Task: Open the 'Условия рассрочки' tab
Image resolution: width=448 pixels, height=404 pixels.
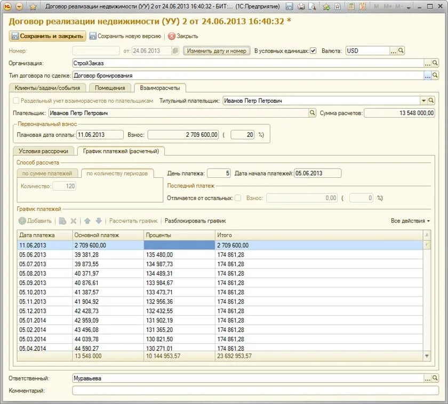Action: click(43, 151)
